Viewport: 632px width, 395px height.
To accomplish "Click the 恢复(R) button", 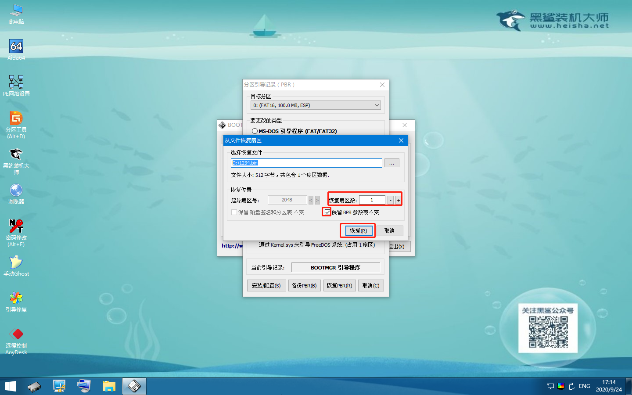I will (x=357, y=230).
